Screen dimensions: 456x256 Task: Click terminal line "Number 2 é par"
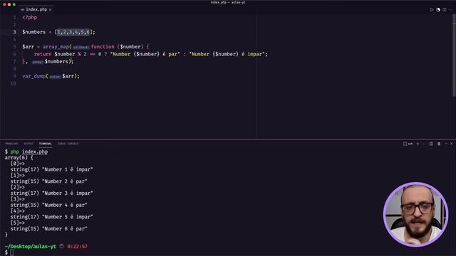click(48, 181)
